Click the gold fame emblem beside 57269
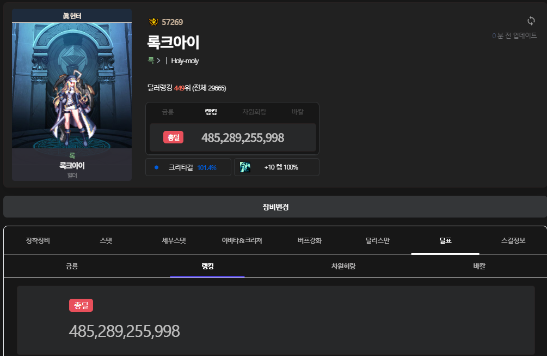 [153, 22]
